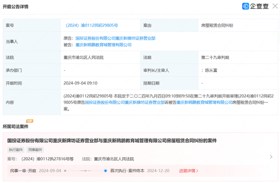The image size is (280, 183).
Task: Click the VIP badge above 所属司法案件
Action: click(30, 121)
